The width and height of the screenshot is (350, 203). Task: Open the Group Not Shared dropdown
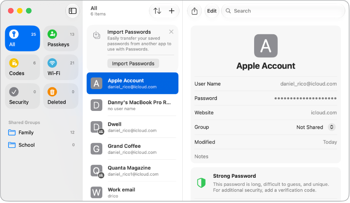[316, 127]
